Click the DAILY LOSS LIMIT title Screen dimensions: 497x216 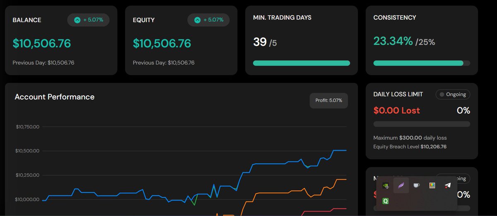[398, 95]
